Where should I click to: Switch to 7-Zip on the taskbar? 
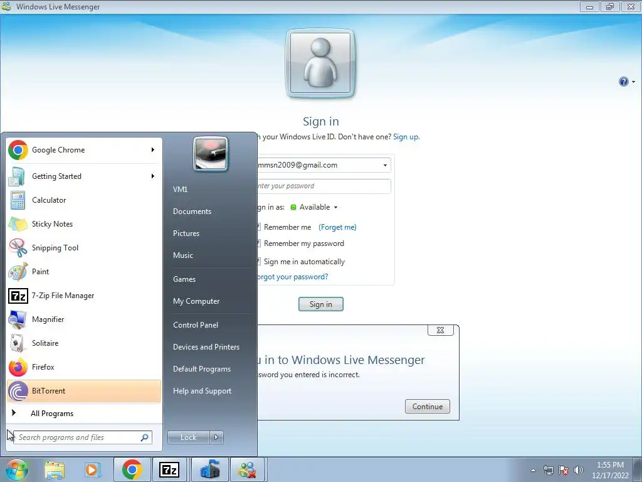click(169, 469)
